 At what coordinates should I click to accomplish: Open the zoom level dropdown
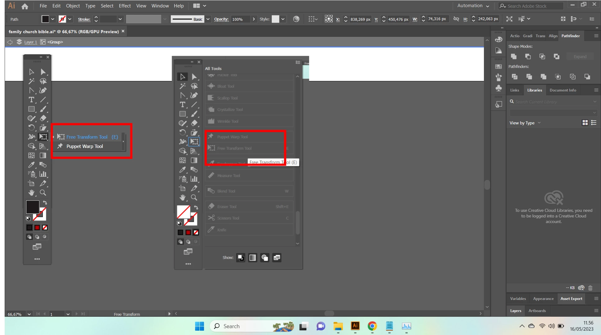[29, 314]
